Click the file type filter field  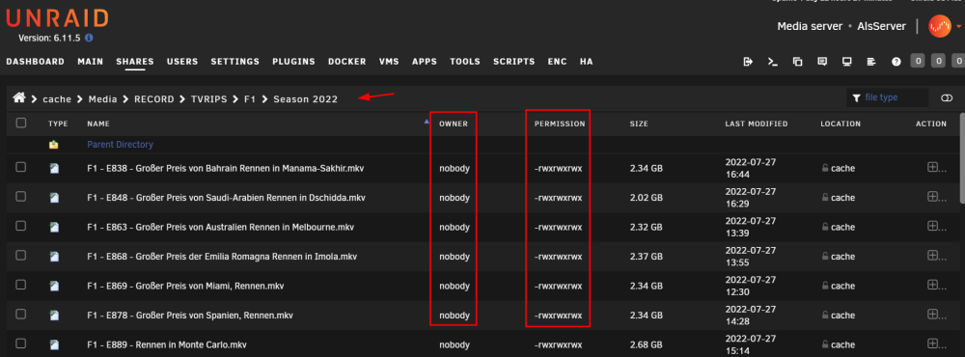pos(887,97)
